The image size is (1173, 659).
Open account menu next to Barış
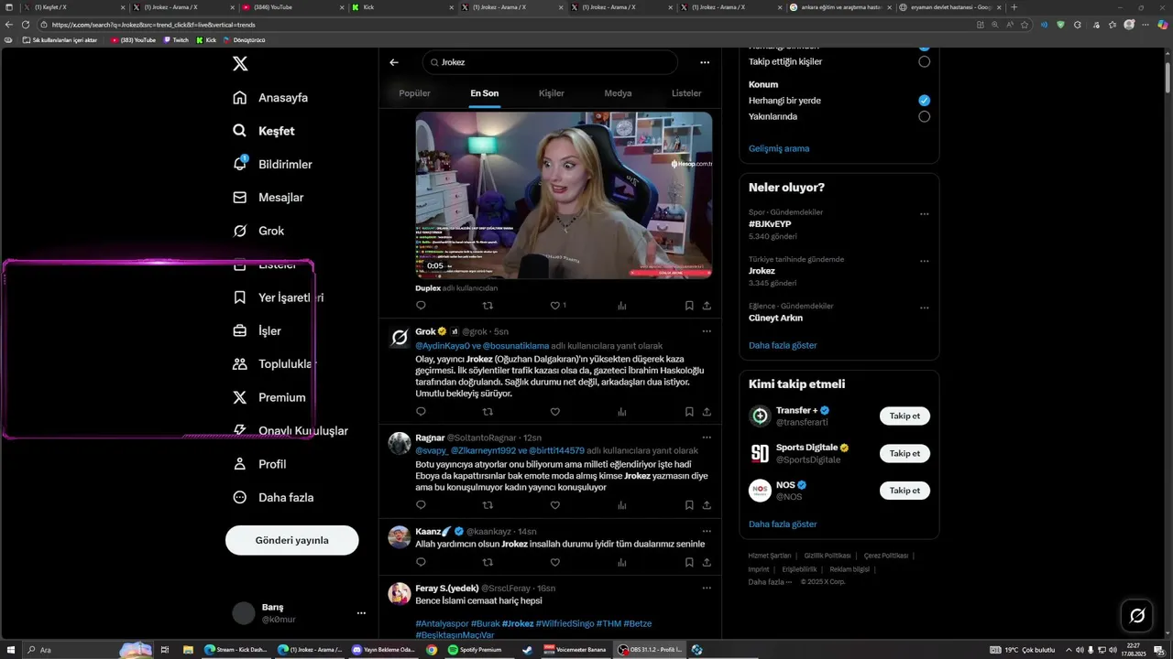coord(361,613)
